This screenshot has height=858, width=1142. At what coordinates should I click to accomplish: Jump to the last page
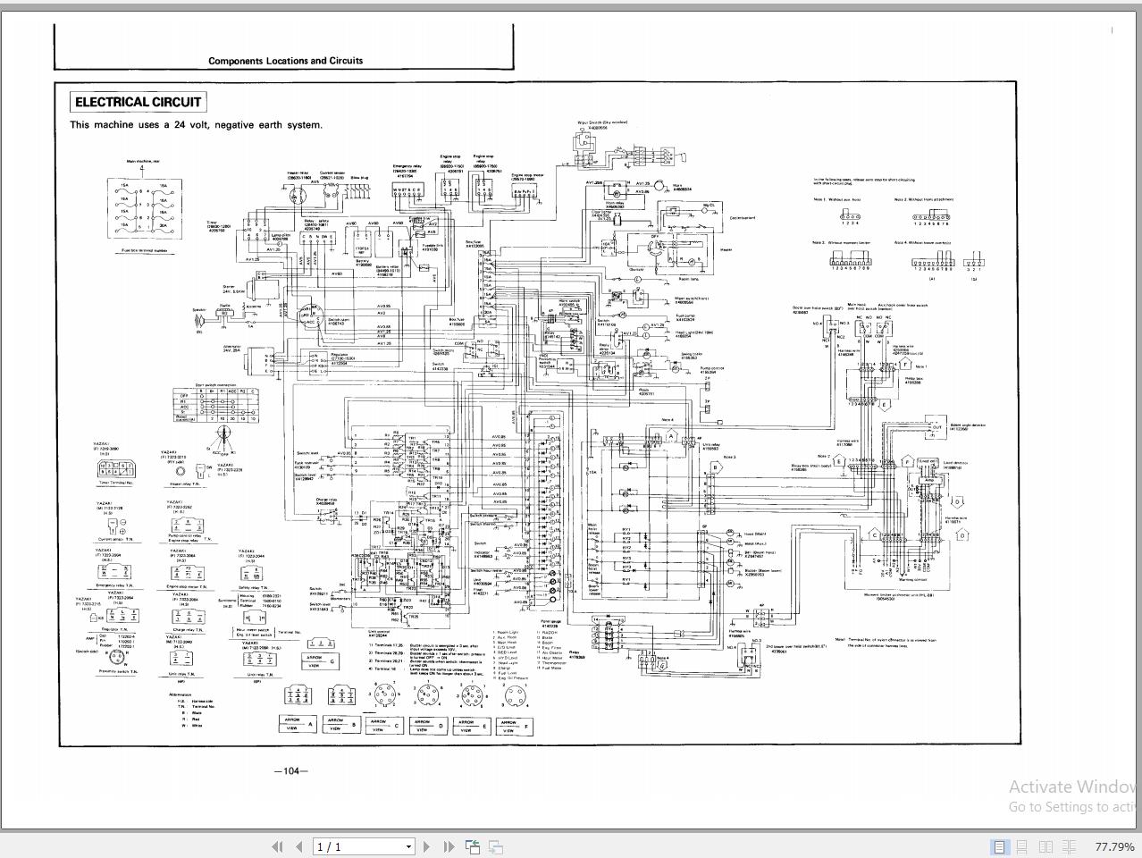[449, 846]
